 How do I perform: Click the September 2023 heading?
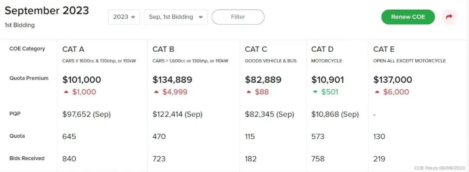click(47, 11)
